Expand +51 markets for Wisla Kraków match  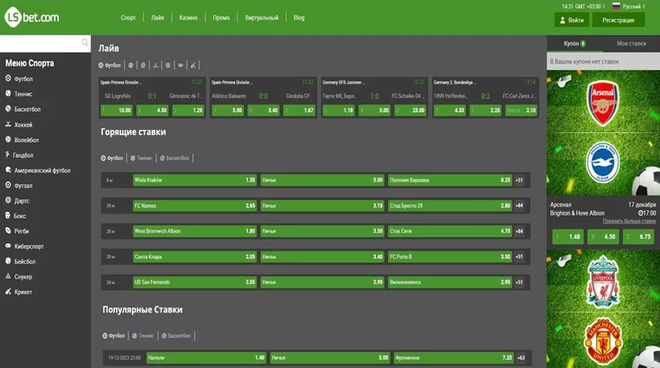(x=519, y=180)
